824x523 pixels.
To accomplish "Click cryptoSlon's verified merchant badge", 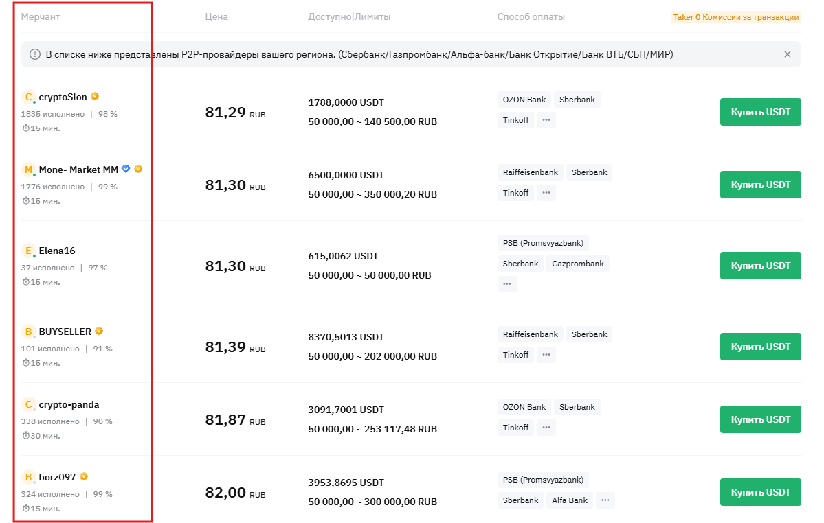I will 95,97.
